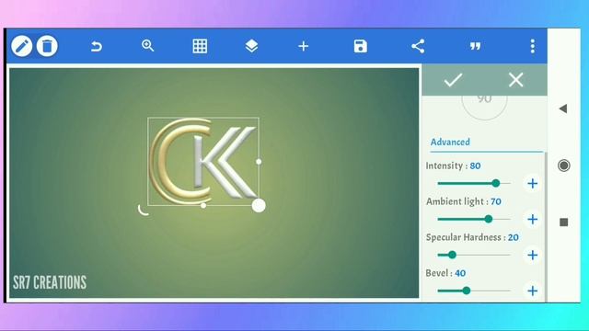Image resolution: width=589 pixels, height=331 pixels.
Task: Click the Ambient light value 70
Action: coord(496,201)
